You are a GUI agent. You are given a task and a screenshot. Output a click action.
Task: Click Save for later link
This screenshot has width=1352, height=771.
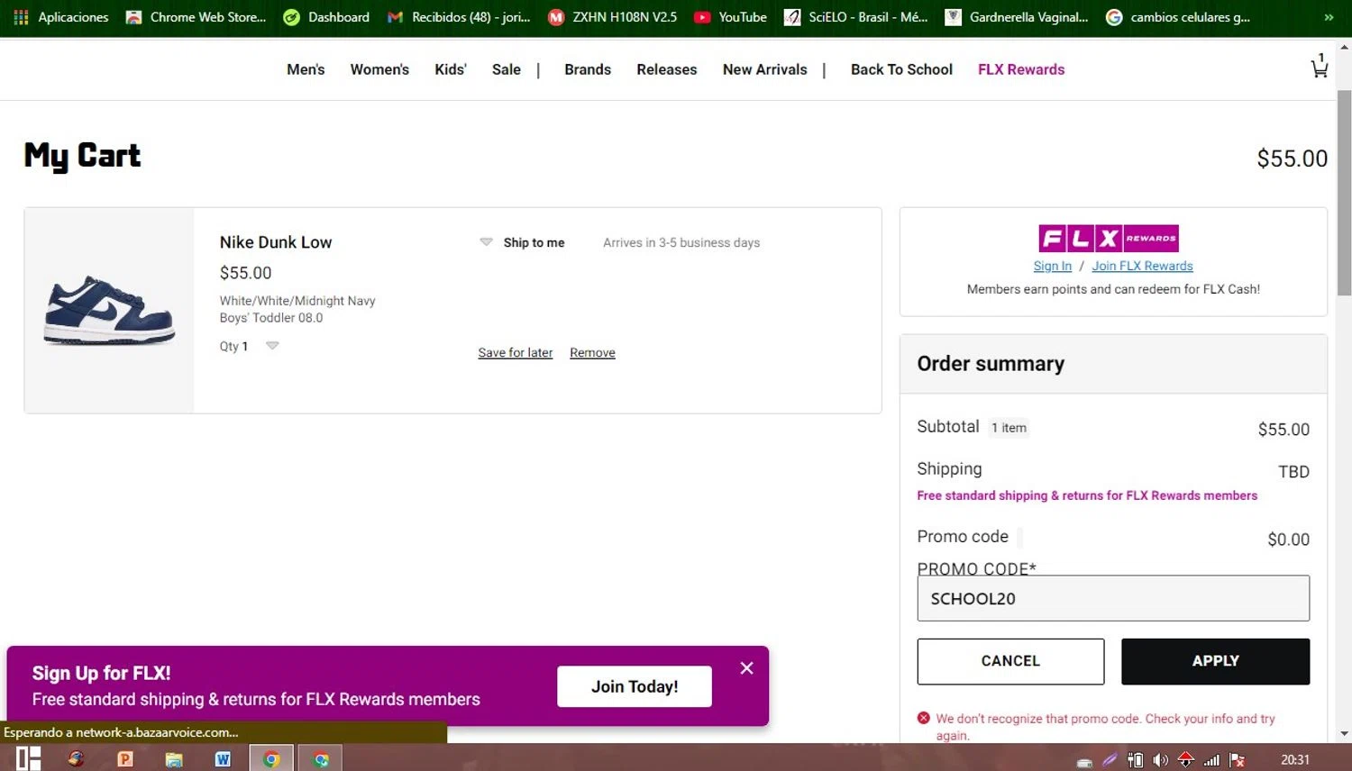(516, 352)
